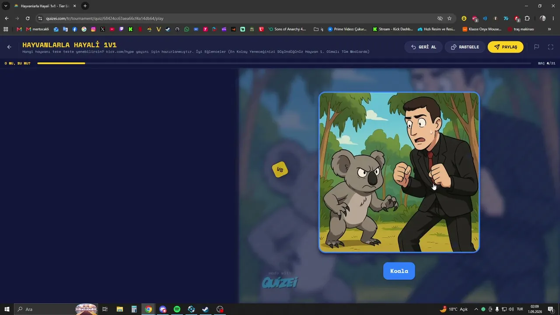Open Calculator from the taskbar
This screenshot has width=560, height=315.
point(134,309)
